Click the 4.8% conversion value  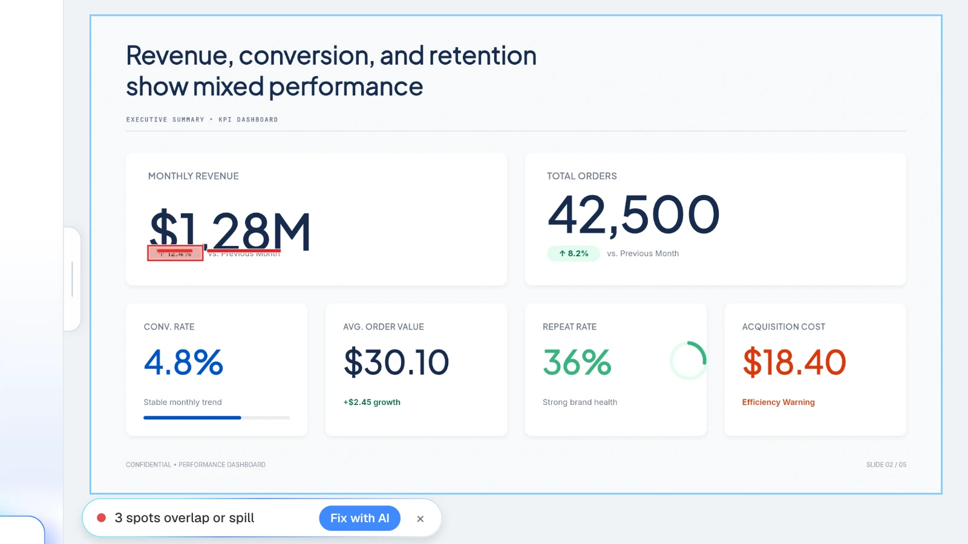click(183, 362)
